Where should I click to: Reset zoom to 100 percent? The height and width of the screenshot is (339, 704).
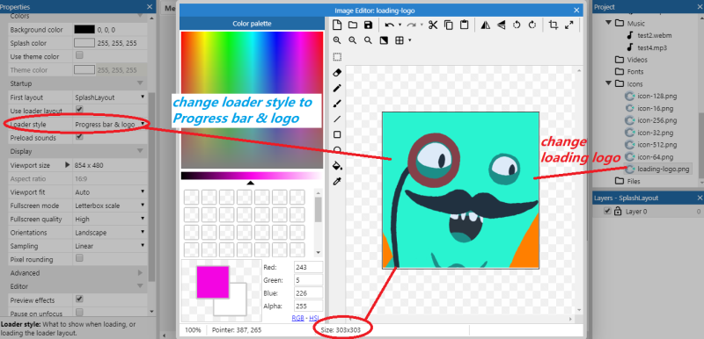[368, 40]
